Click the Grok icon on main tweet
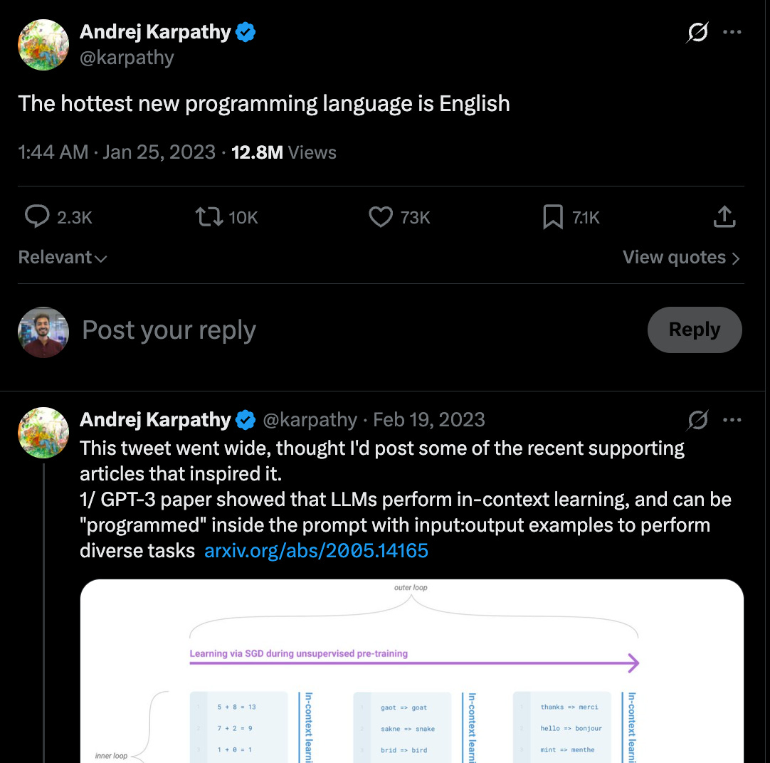The height and width of the screenshot is (763, 770). (697, 33)
